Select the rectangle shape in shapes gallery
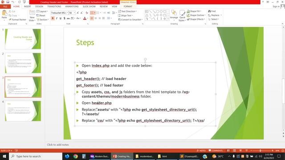The width and height of the screenshot is (285, 160). point(158,12)
